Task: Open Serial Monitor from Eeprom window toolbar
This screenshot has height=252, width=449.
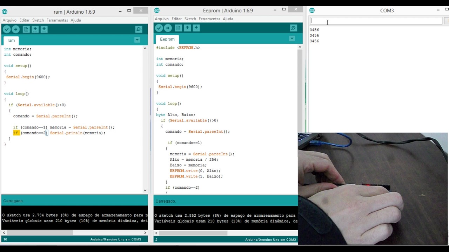Action: click(x=294, y=28)
